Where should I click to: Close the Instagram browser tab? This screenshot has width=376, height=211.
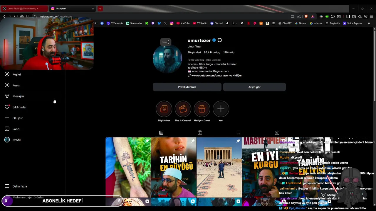(93, 8)
